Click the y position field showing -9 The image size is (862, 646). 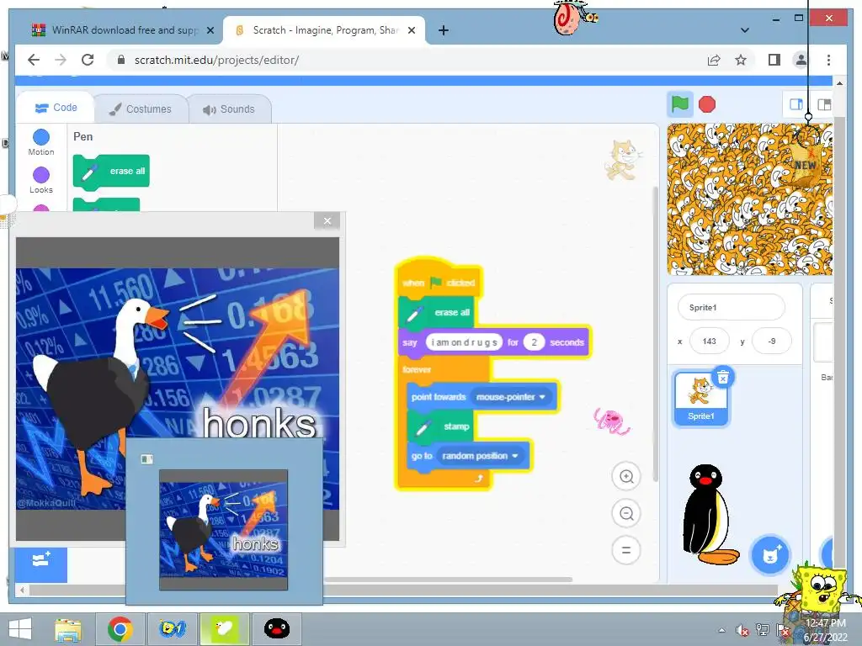772,342
